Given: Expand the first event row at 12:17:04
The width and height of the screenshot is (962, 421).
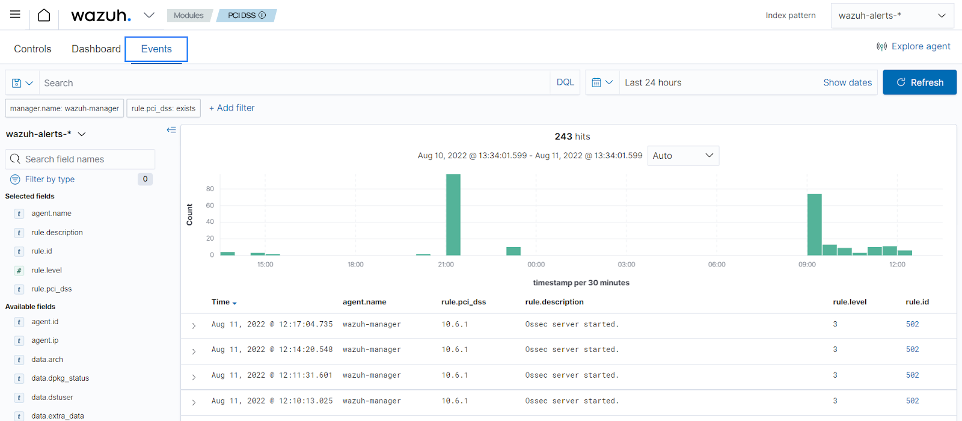Looking at the screenshot, I should click(x=194, y=325).
